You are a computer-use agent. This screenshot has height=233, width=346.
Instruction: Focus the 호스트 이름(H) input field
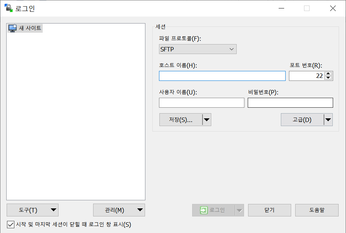222,76
